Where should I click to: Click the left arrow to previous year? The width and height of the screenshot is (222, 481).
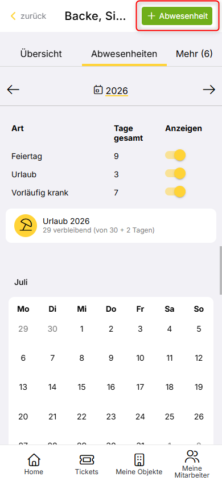[13, 90]
